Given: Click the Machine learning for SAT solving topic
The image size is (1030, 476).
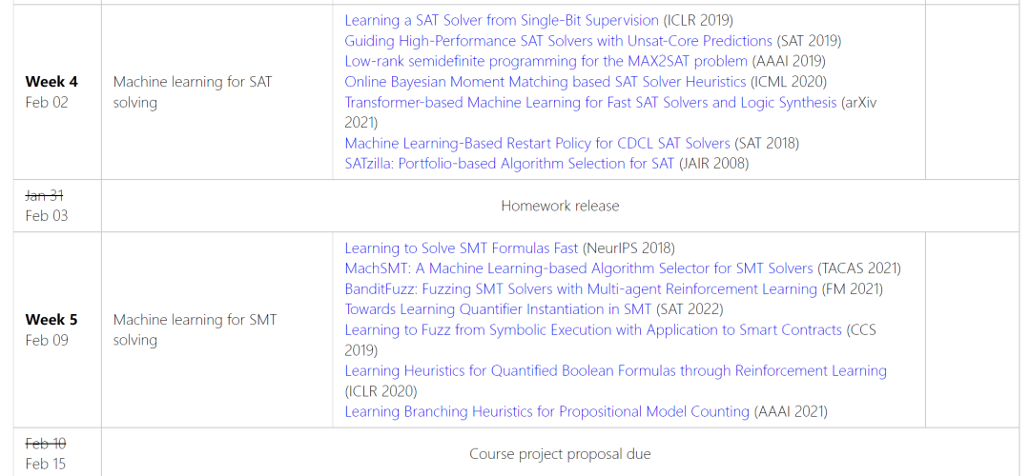Looking at the screenshot, I should click(192, 91).
